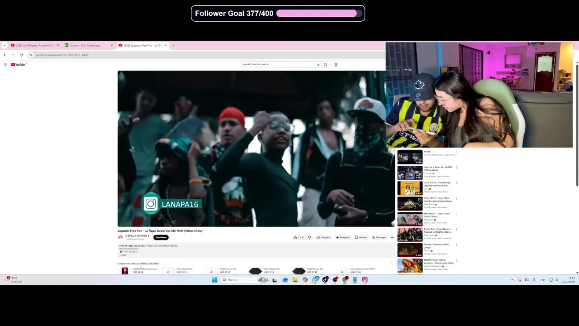Expand the description with ...más
This screenshot has width=579, height=326.
click(123, 255)
